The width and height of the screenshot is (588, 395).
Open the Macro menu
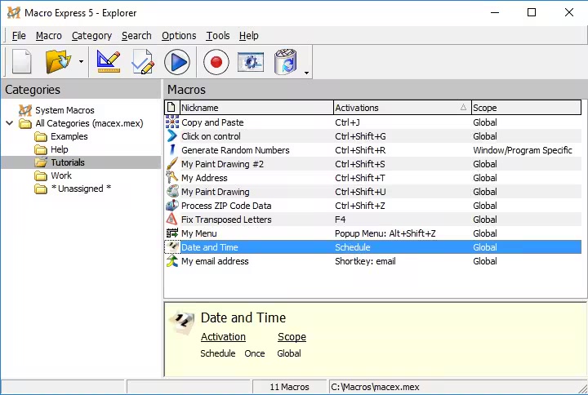point(48,35)
